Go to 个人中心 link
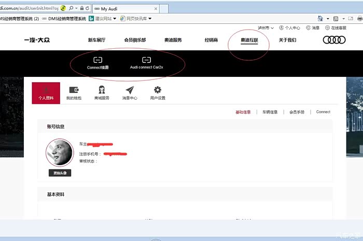 pos(289,28)
